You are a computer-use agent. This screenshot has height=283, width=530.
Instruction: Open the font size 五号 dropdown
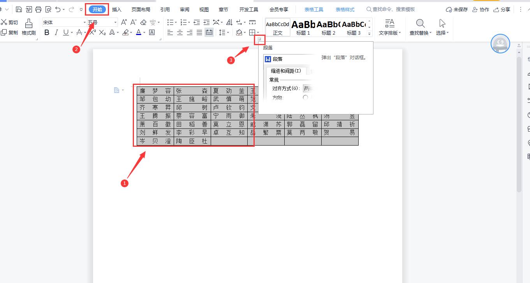115,23
